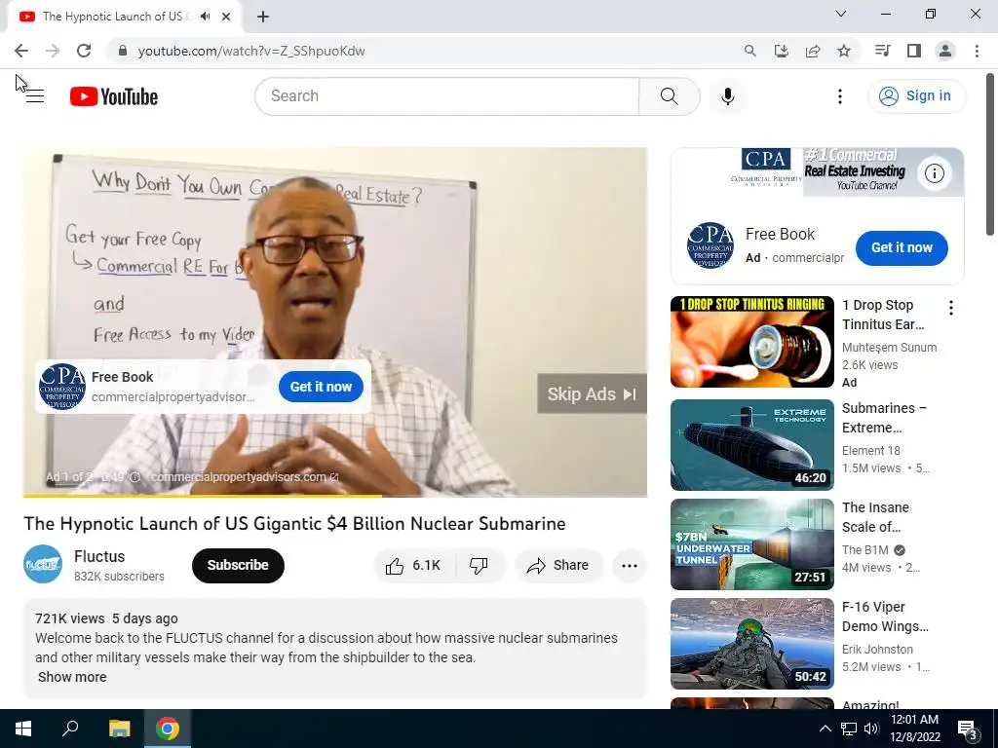Open Submarines Extreme Technology thumbnail
Viewport: 998px width, 748px height.
751,445
